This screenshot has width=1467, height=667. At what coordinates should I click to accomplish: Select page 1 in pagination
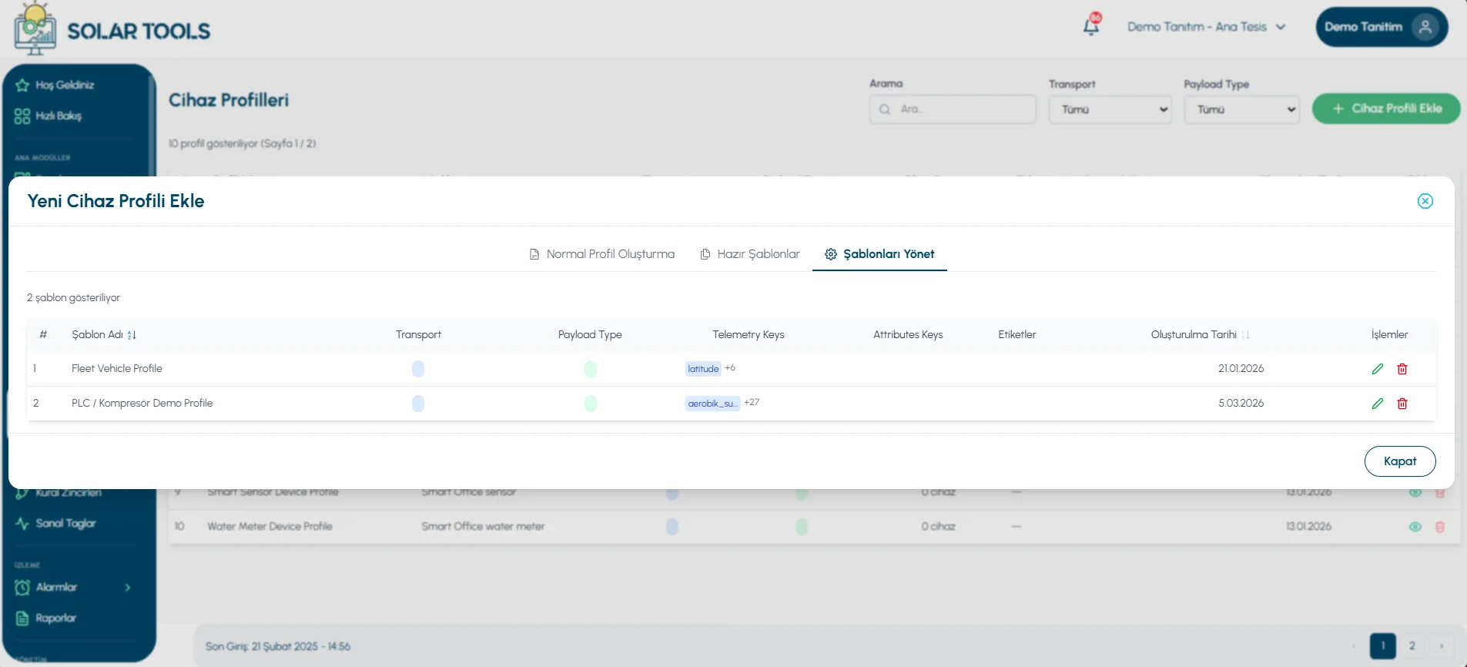(x=1383, y=646)
